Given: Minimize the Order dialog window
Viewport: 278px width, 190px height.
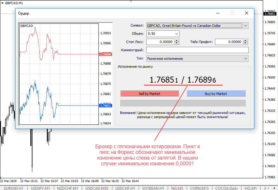Looking at the screenshot, I should [218, 13].
